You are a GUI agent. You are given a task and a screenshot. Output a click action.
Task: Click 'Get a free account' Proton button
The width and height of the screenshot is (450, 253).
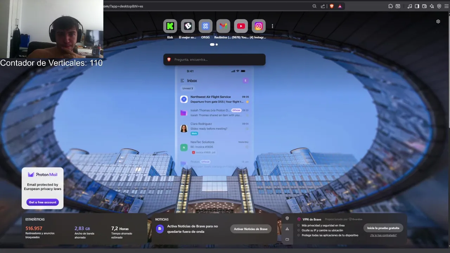43,202
